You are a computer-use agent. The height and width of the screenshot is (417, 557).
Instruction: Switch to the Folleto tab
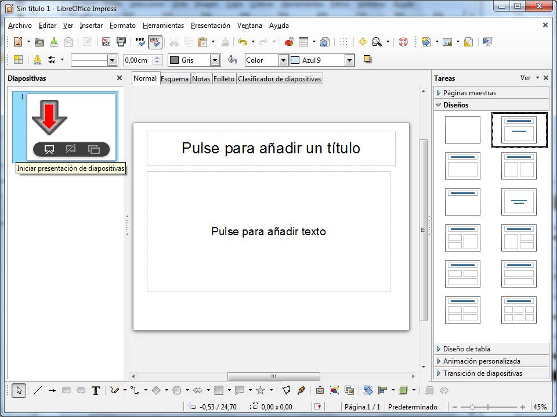[x=224, y=79]
